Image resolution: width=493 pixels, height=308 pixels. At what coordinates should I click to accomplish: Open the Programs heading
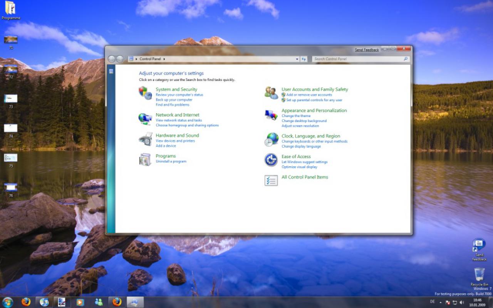(166, 156)
